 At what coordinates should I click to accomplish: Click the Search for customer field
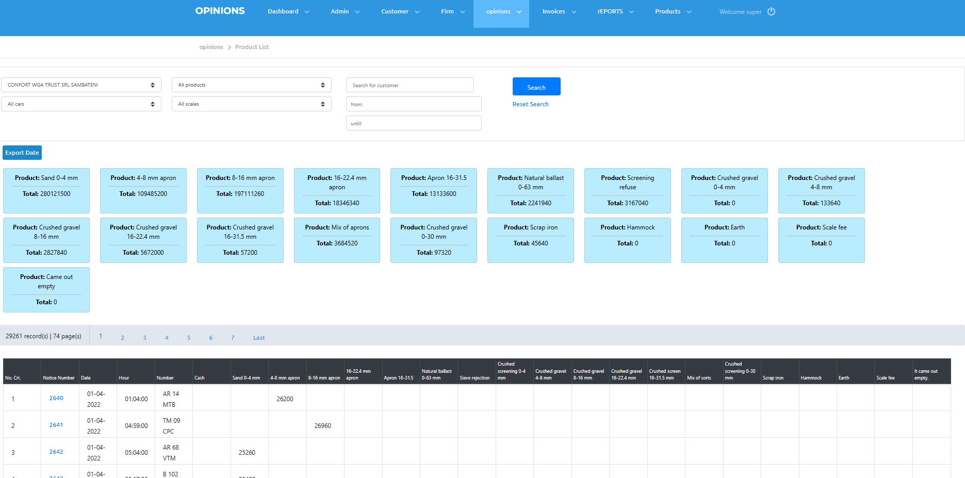[x=410, y=85]
